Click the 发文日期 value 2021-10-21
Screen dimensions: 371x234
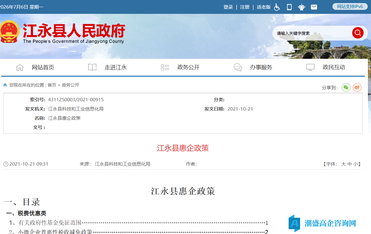click(x=240, y=109)
